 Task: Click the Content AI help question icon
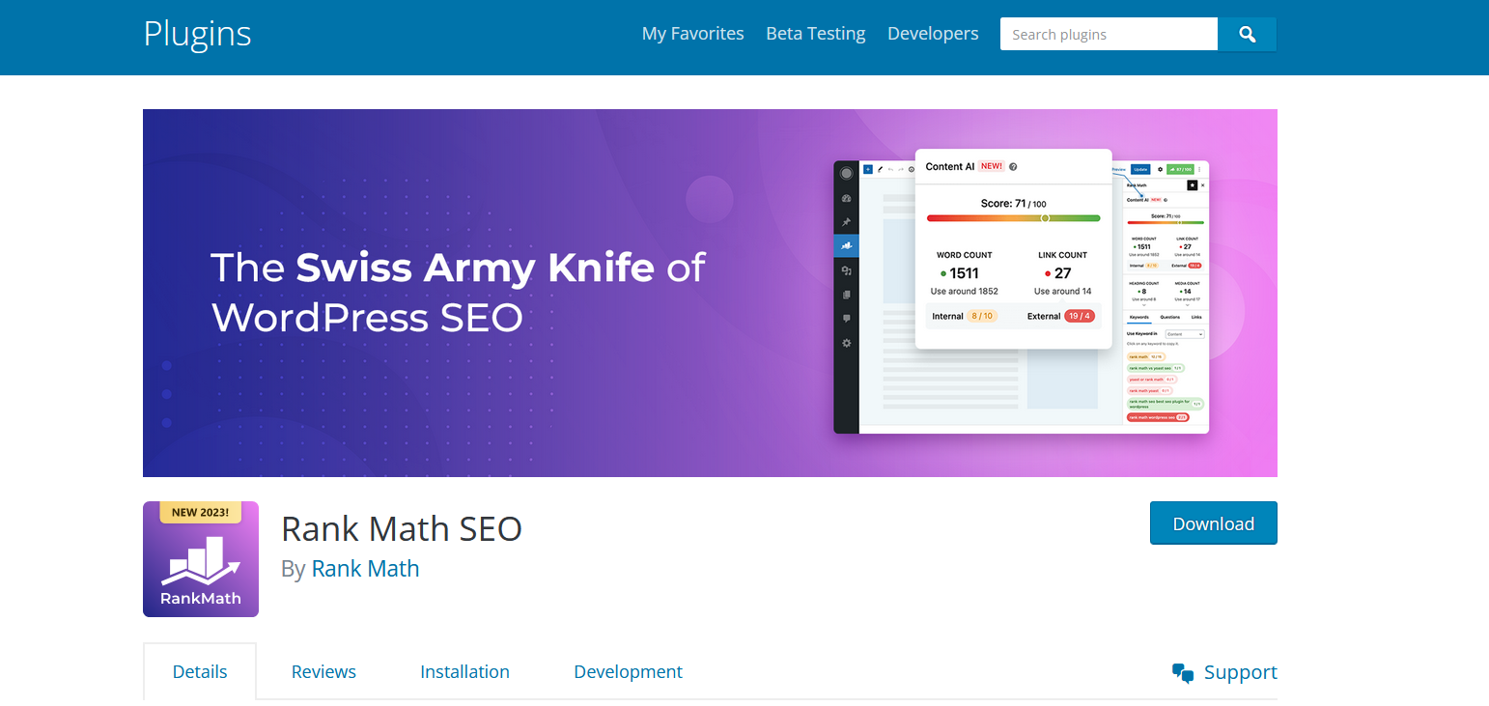1013,167
